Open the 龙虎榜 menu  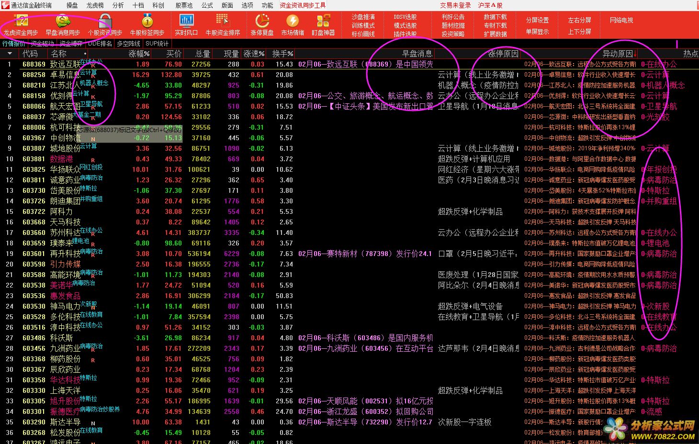point(95,5)
